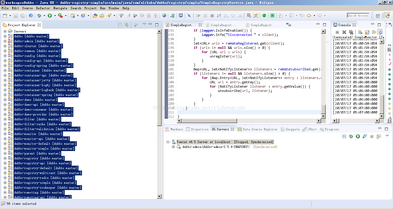Open the Open Perspective icon
393x209 pixels.
pyautogui.click(x=378, y=16)
